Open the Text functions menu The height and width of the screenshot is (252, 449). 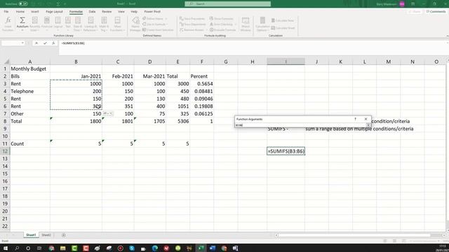point(68,24)
